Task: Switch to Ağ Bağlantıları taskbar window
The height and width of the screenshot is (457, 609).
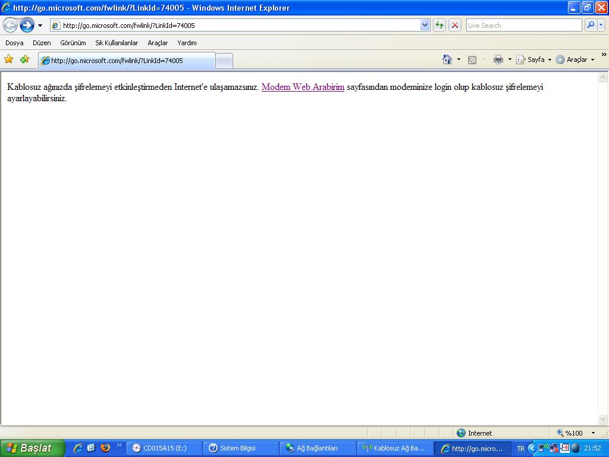Action: [319, 448]
